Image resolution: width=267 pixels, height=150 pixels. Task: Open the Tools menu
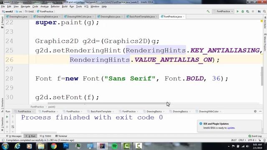[79, 7]
